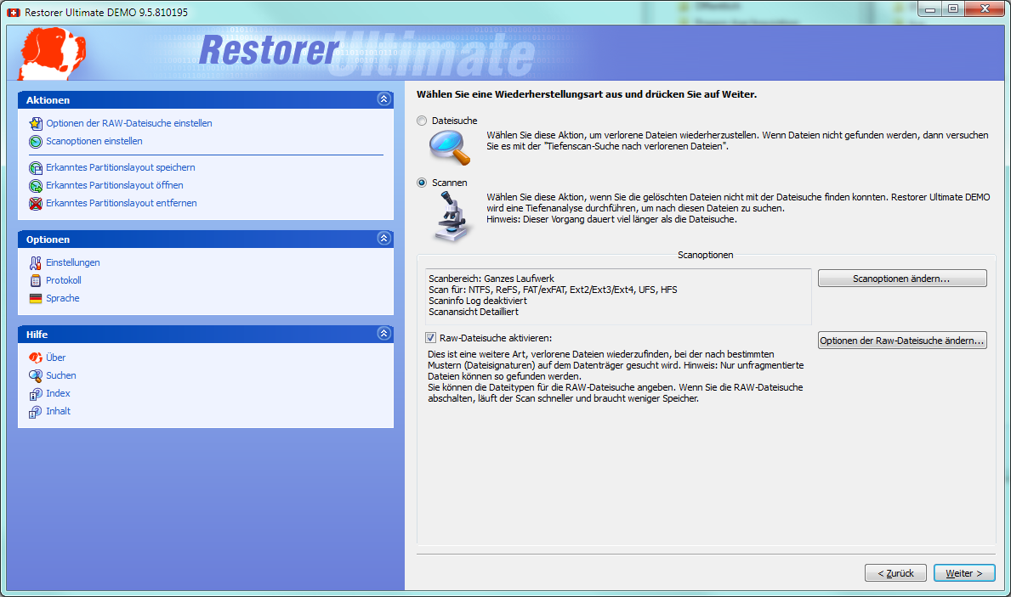
Task: Open Optionen der RAW-Dateisuche einstellen link
Action: point(129,123)
